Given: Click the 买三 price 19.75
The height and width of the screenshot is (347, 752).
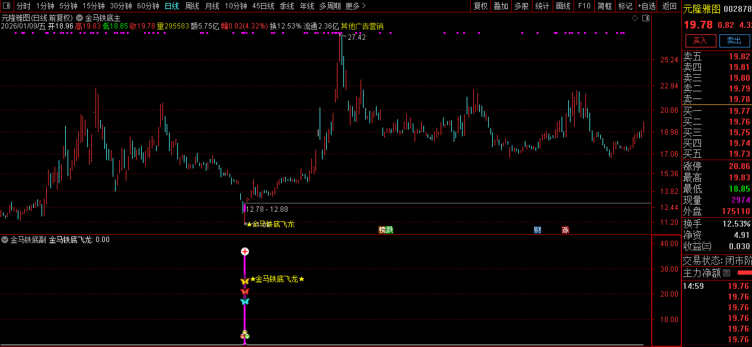Looking at the screenshot, I should coord(739,132).
